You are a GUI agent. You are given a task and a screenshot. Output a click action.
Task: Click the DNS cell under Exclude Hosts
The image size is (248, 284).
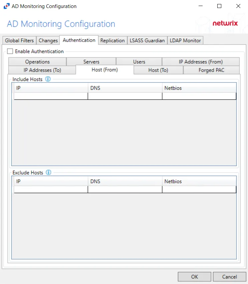pyautogui.click(x=125, y=189)
